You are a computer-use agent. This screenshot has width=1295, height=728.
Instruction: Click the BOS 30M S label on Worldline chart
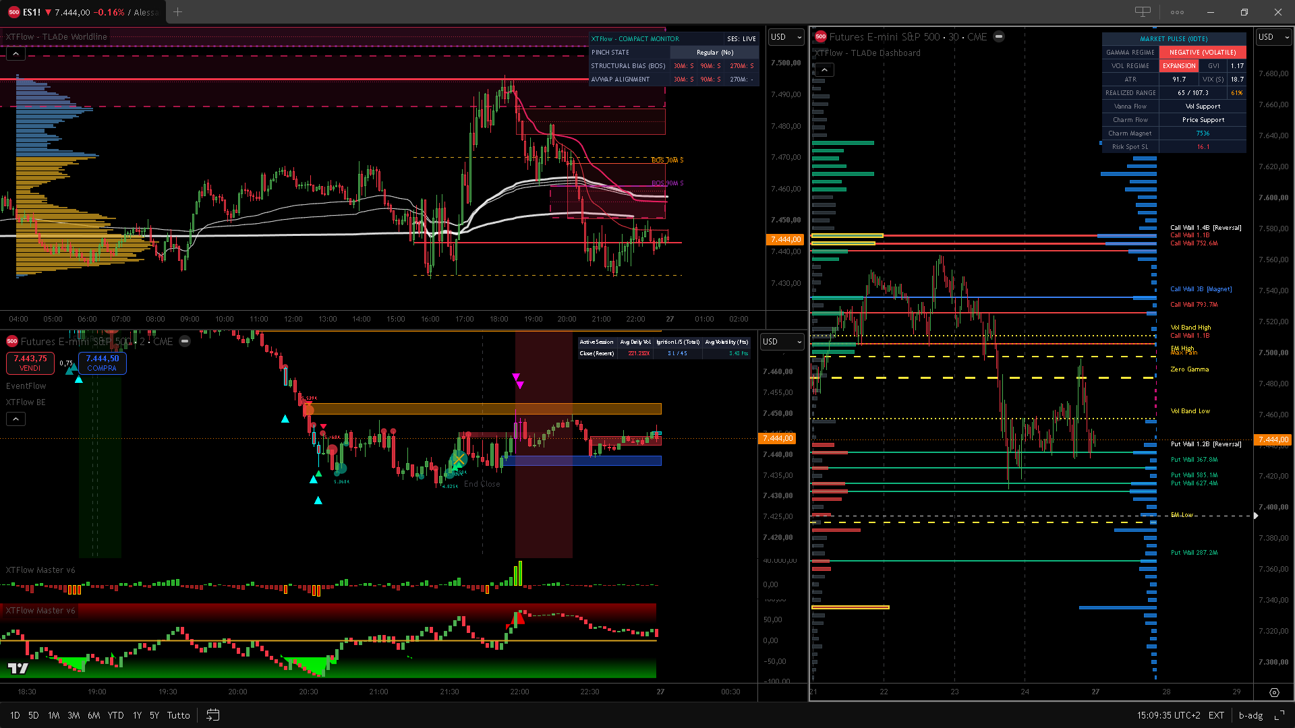pyautogui.click(x=668, y=160)
